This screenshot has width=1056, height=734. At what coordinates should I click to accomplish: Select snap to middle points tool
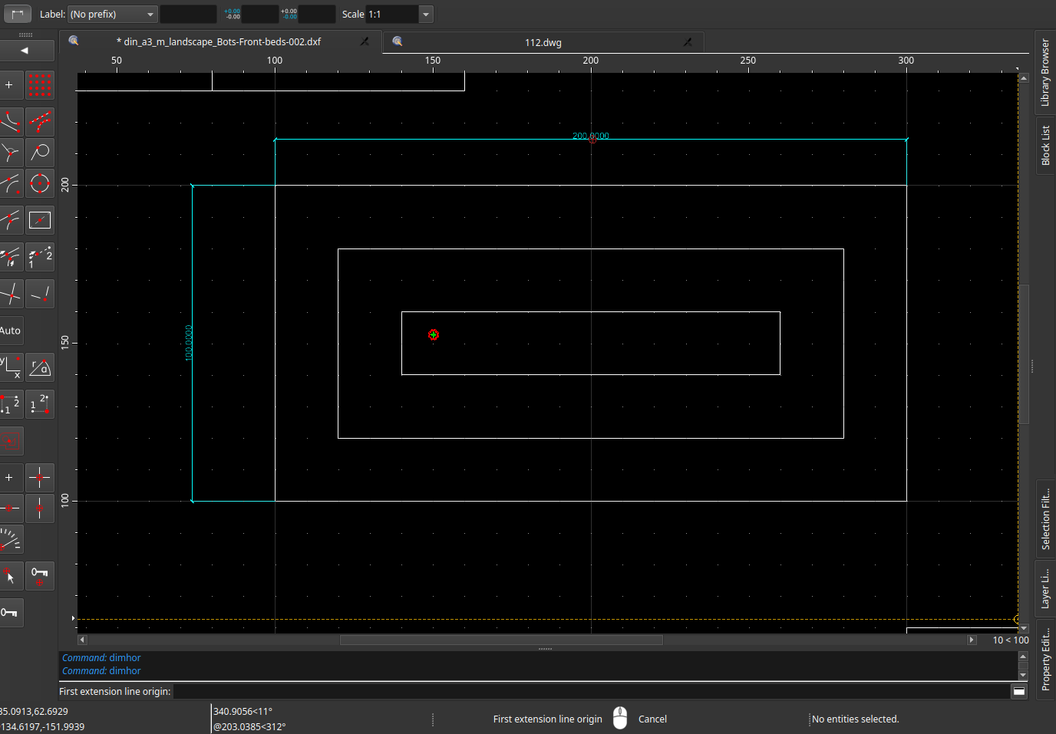coord(9,220)
